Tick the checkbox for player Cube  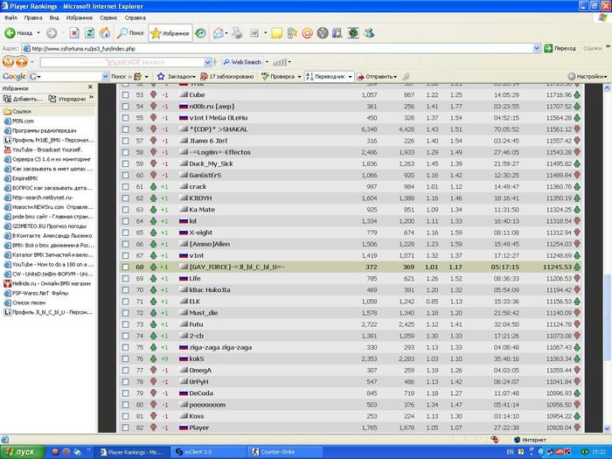[125, 94]
